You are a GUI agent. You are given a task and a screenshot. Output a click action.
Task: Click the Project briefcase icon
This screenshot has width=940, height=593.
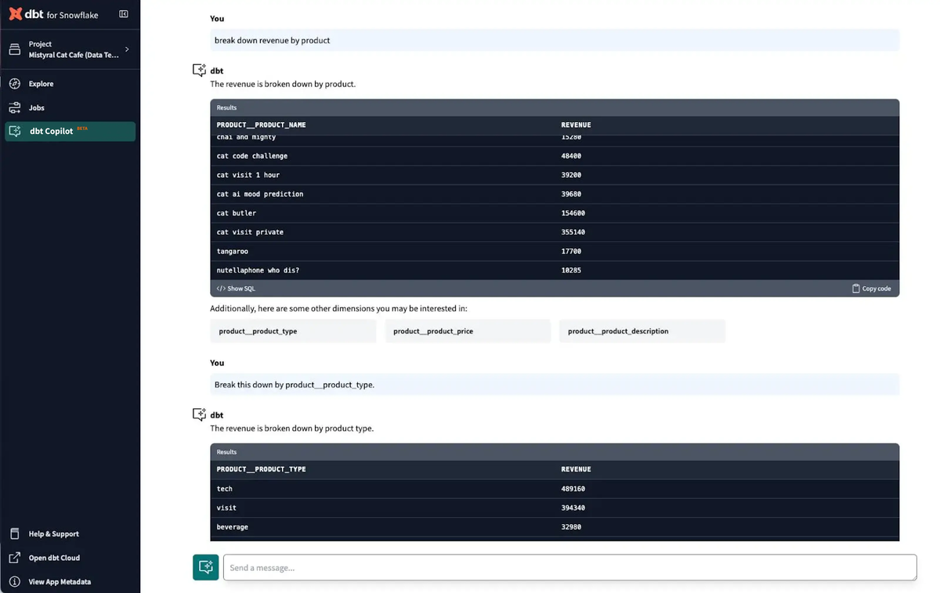click(x=14, y=49)
